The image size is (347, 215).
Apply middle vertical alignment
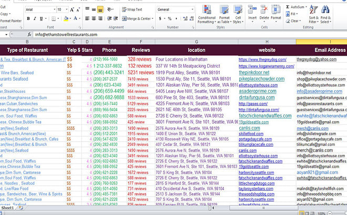[x=94, y=9]
